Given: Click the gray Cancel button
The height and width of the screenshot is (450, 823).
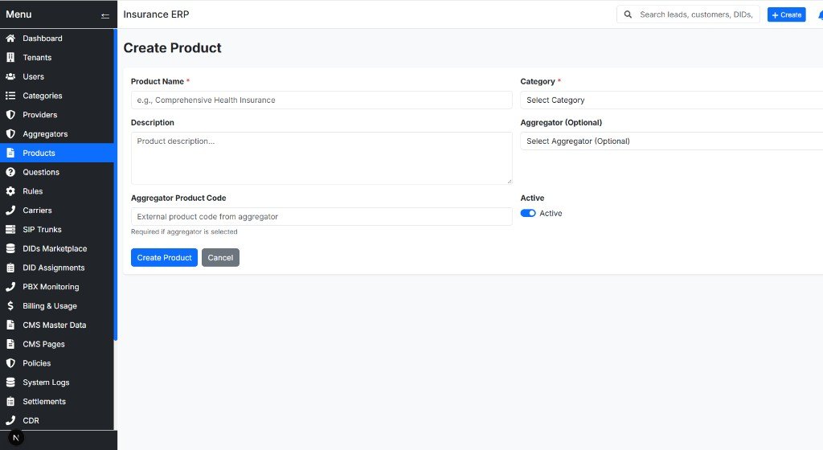Looking at the screenshot, I should point(220,257).
